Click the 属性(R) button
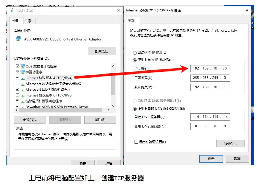 [100, 120]
